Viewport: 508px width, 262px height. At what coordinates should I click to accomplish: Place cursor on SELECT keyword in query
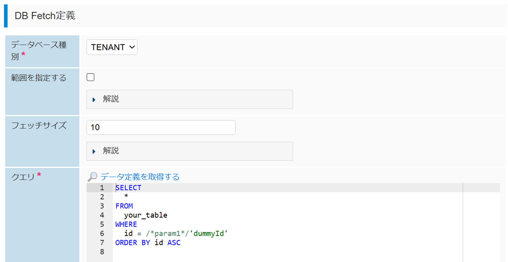coord(128,188)
